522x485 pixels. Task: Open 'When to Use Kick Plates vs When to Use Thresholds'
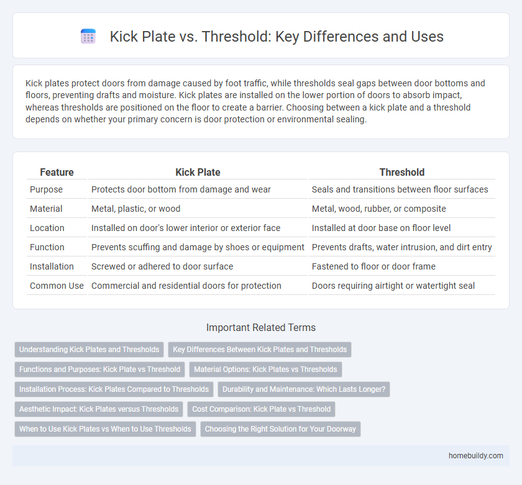[105, 429]
